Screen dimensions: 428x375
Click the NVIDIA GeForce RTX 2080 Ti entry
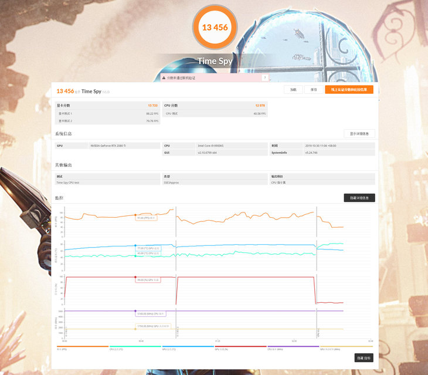click(108, 146)
